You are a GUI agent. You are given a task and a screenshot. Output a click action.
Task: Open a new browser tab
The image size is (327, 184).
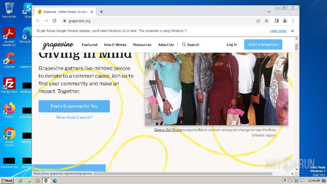101,12
